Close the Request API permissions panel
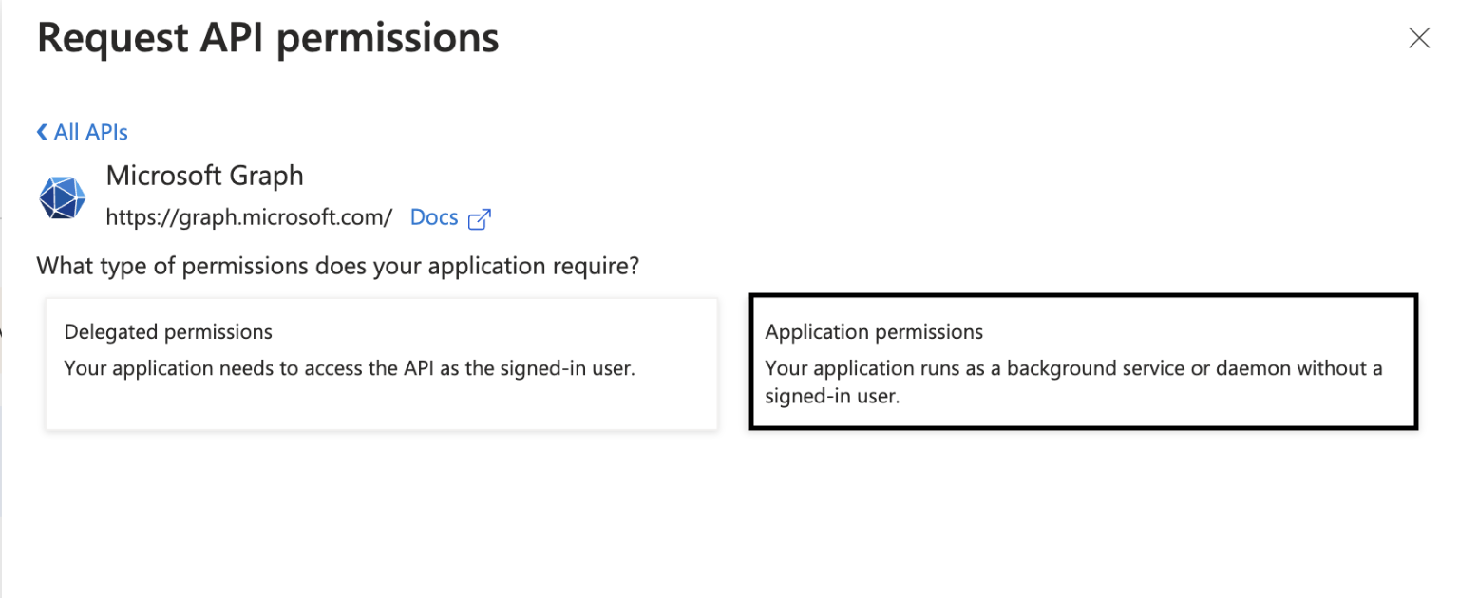Viewport: 1478px width, 598px height. coord(1419,38)
